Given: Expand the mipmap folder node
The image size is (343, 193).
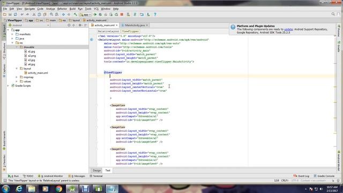Looking at the screenshot, I should (x=17, y=77).
